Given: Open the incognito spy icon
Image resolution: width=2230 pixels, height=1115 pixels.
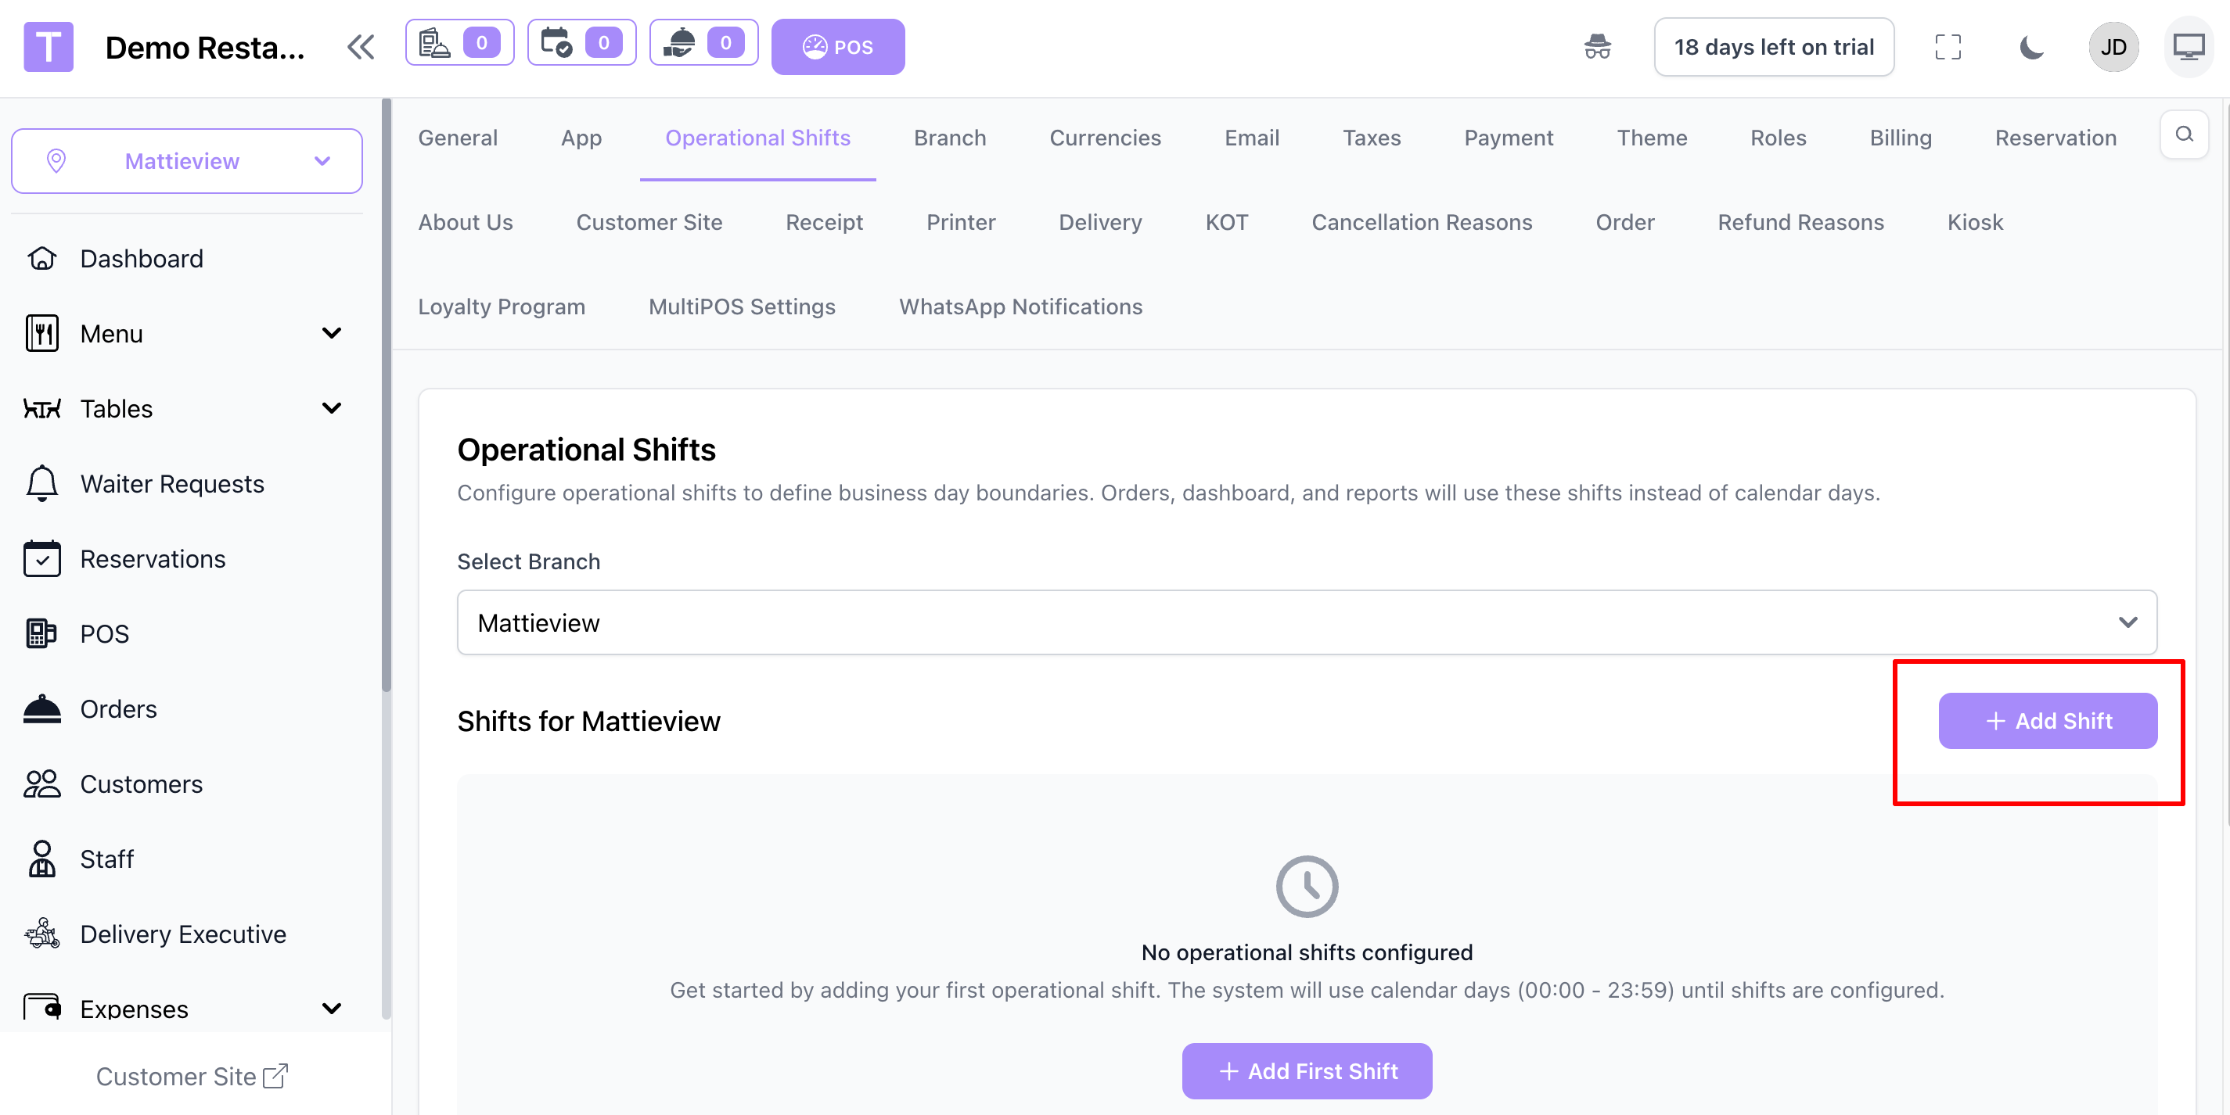Looking at the screenshot, I should coord(1597,47).
